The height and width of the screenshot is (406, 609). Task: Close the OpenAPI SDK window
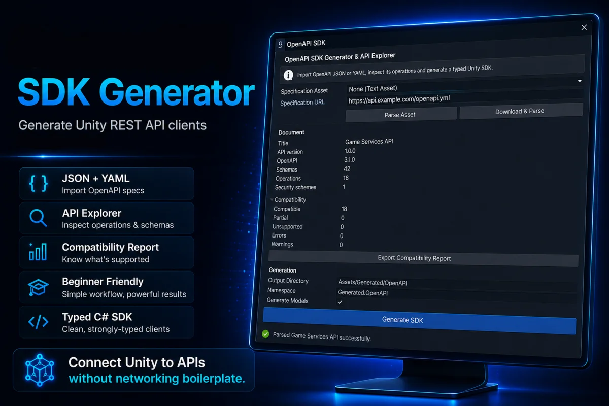point(584,27)
